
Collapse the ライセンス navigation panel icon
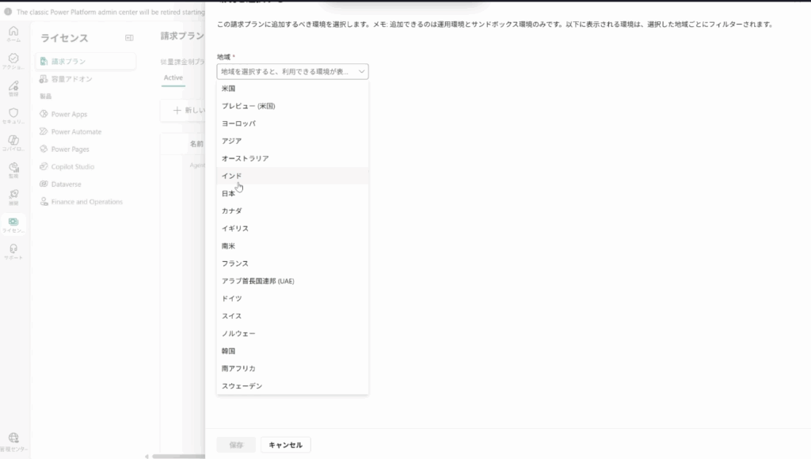pyautogui.click(x=130, y=38)
